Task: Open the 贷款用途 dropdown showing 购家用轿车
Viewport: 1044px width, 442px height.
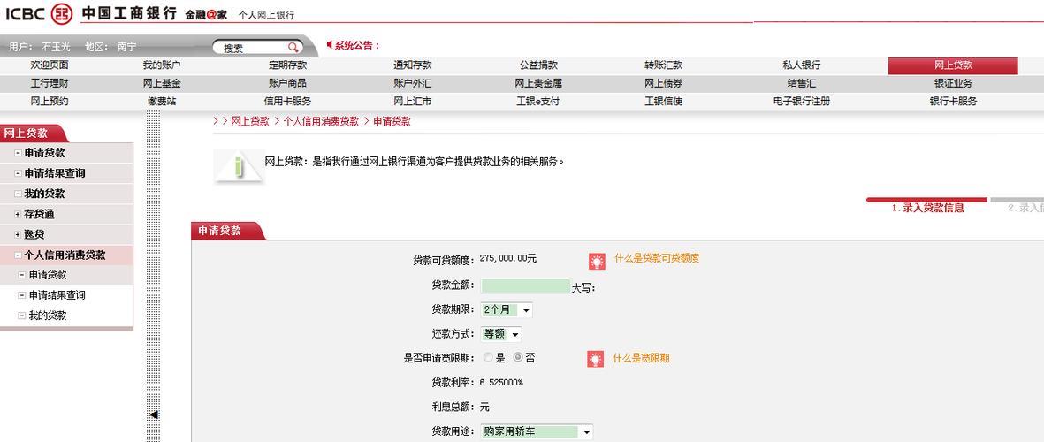Action: point(537,432)
